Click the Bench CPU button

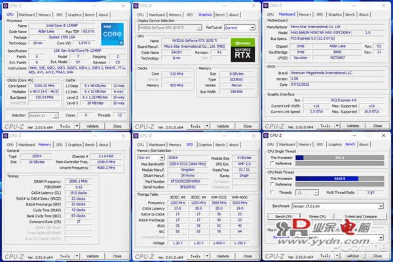click(284, 216)
